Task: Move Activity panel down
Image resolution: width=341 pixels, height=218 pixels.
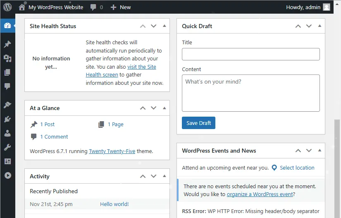Action: pyautogui.click(x=153, y=176)
